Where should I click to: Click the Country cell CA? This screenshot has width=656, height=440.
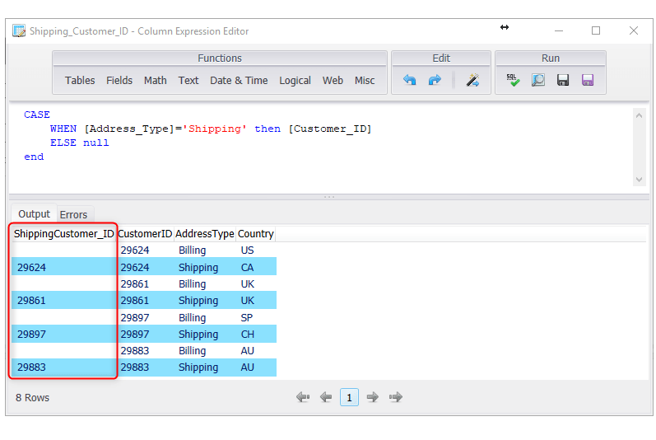[247, 267]
